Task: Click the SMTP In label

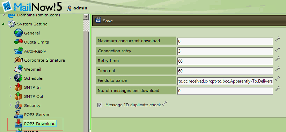Action: point(32,87)
